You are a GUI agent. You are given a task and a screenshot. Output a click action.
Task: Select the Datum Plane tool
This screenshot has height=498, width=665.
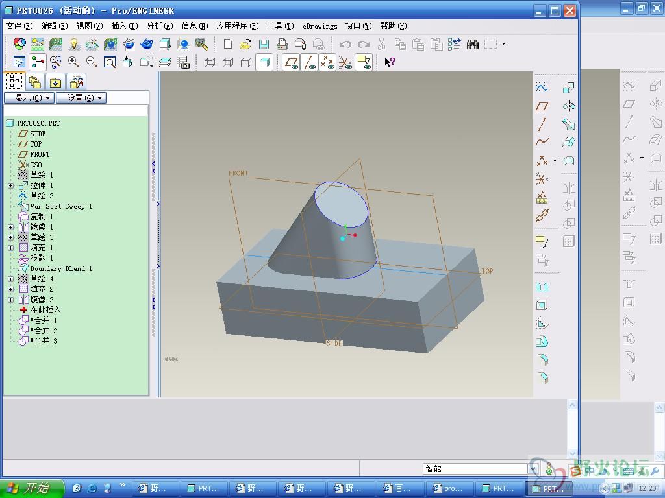(x=542, y=106)
